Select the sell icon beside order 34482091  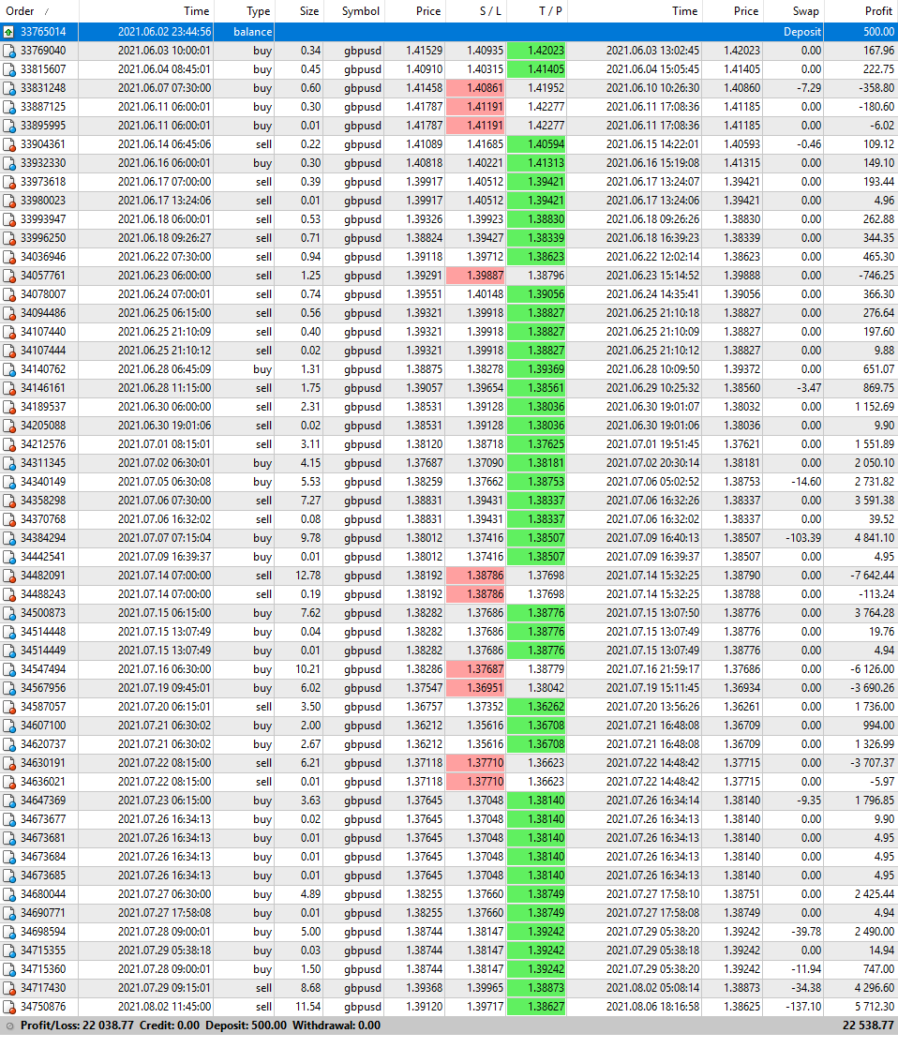pyautogui.click(x=8, y=576)
